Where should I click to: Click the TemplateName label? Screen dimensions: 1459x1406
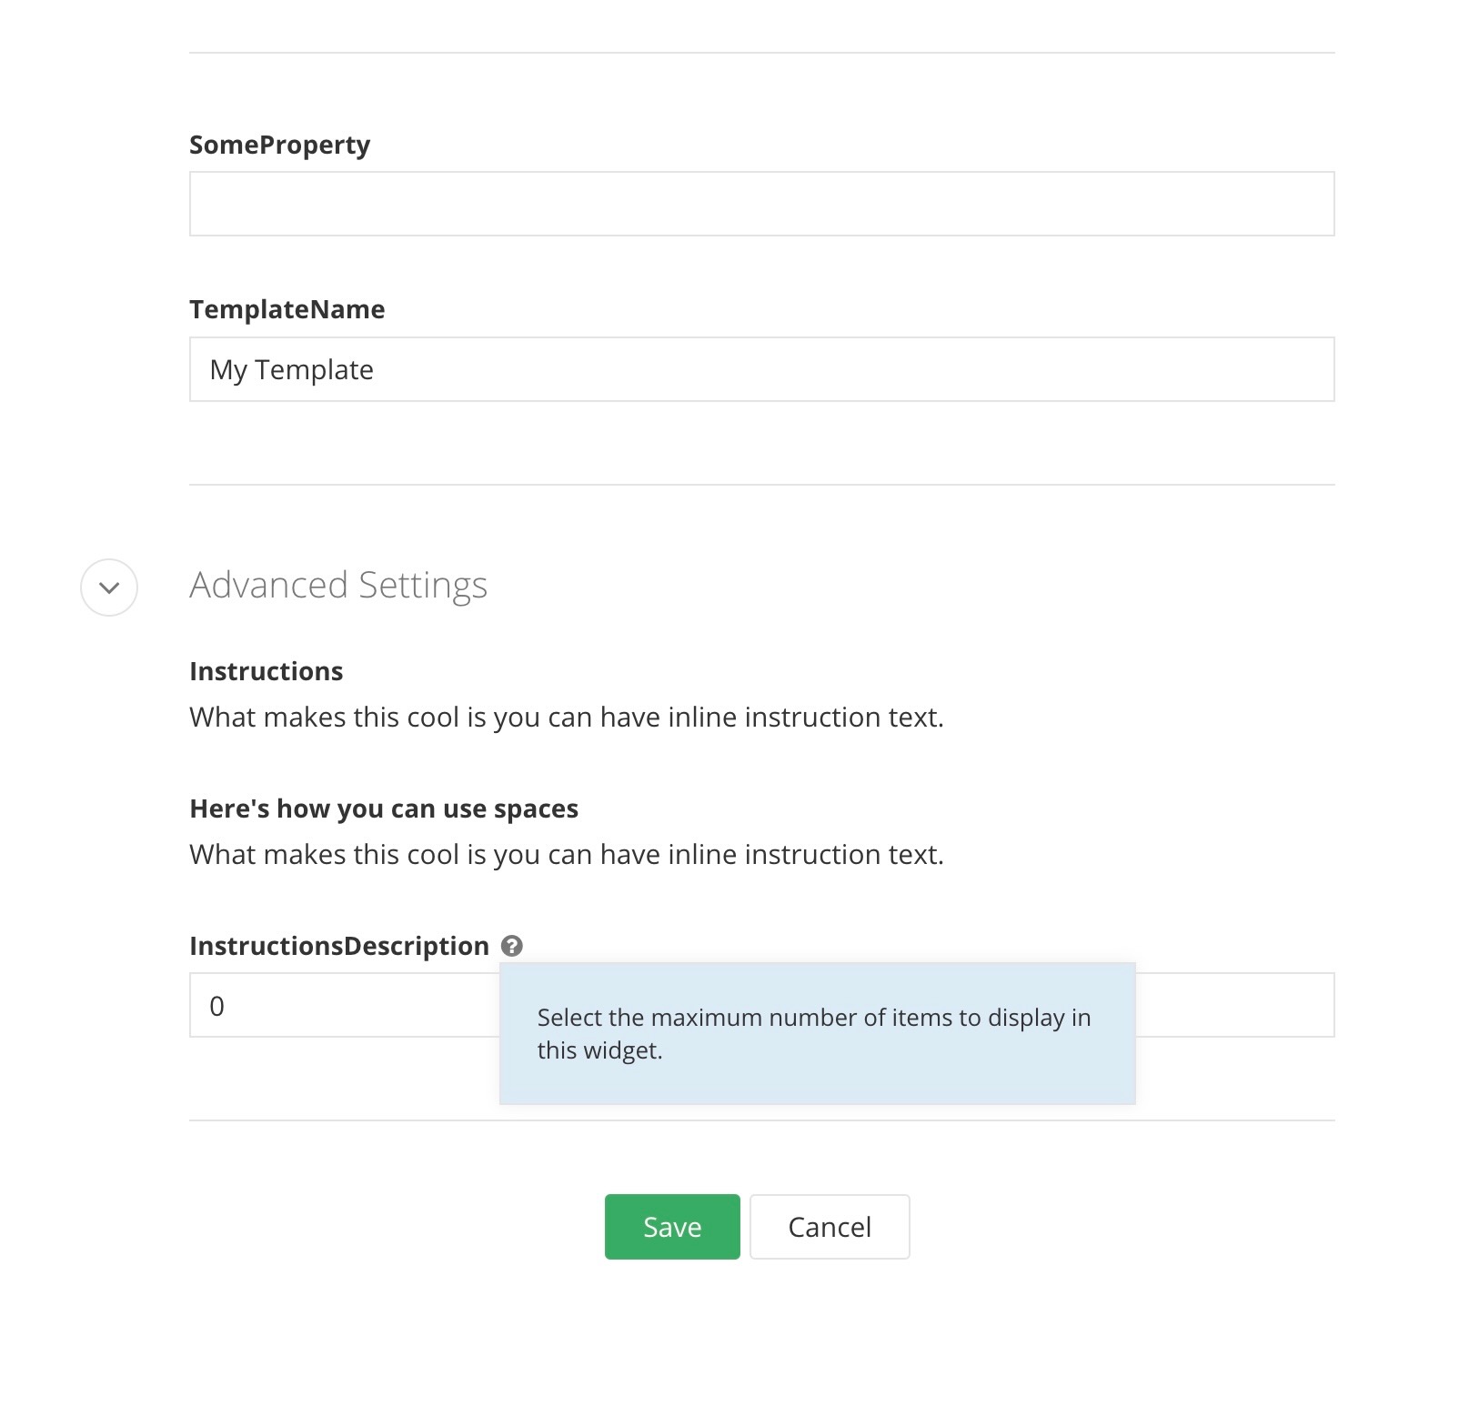point(287,309)
